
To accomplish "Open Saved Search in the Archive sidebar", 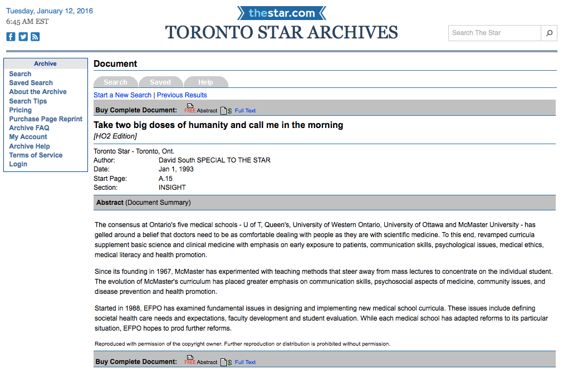I will [31, 83].
